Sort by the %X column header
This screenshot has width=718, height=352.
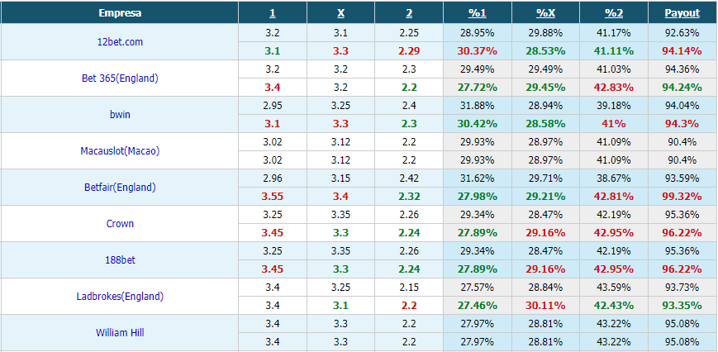tap(545, 13)
